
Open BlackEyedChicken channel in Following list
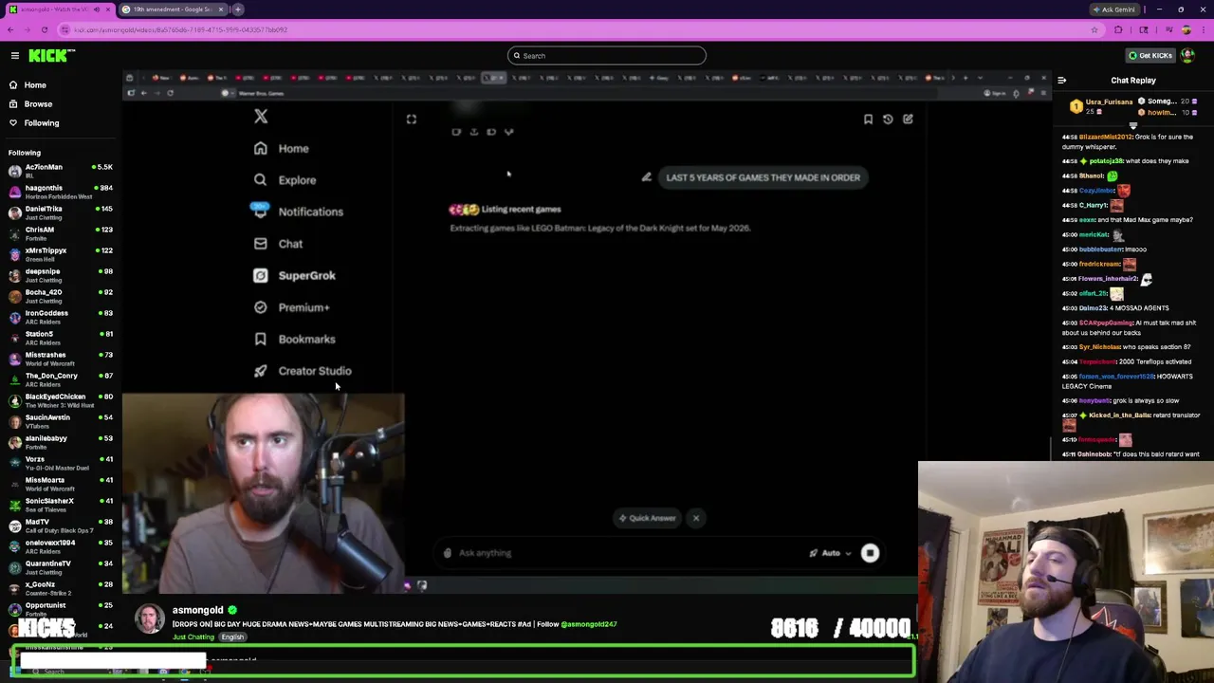coord(61,400)
